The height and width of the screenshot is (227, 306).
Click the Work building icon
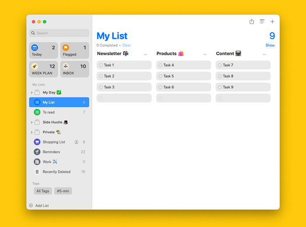pyautogui.click(x=37, y=162)
